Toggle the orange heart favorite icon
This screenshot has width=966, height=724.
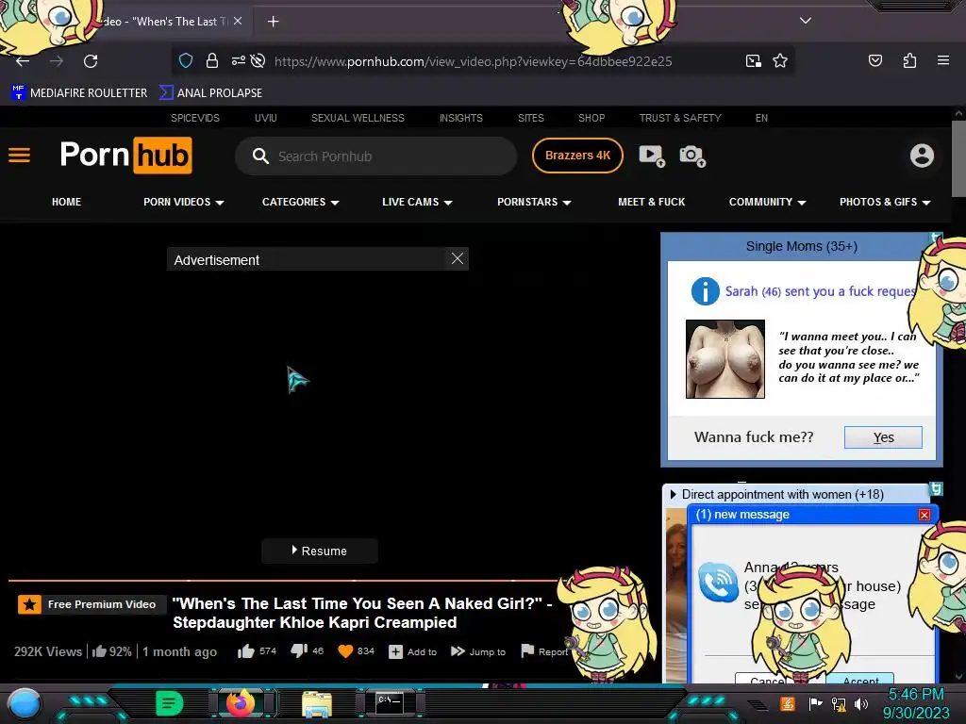[x=345, y=651]
